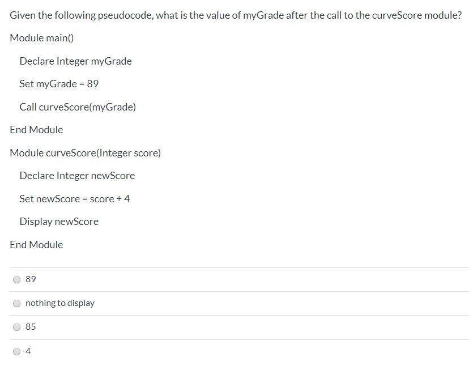Viewport: 469px width, 370px height.
Task: Click the 'Declare Integer myGrade' line
Action: (x=76, y=61)
